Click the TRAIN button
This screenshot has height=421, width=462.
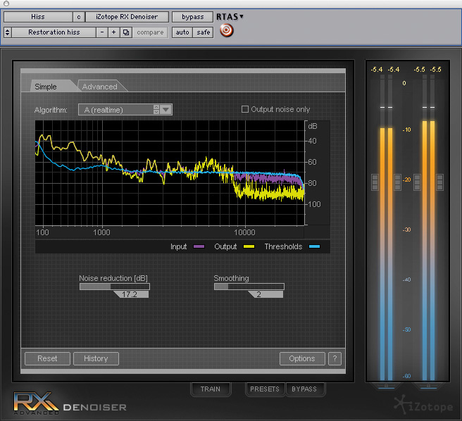point(211,389)
